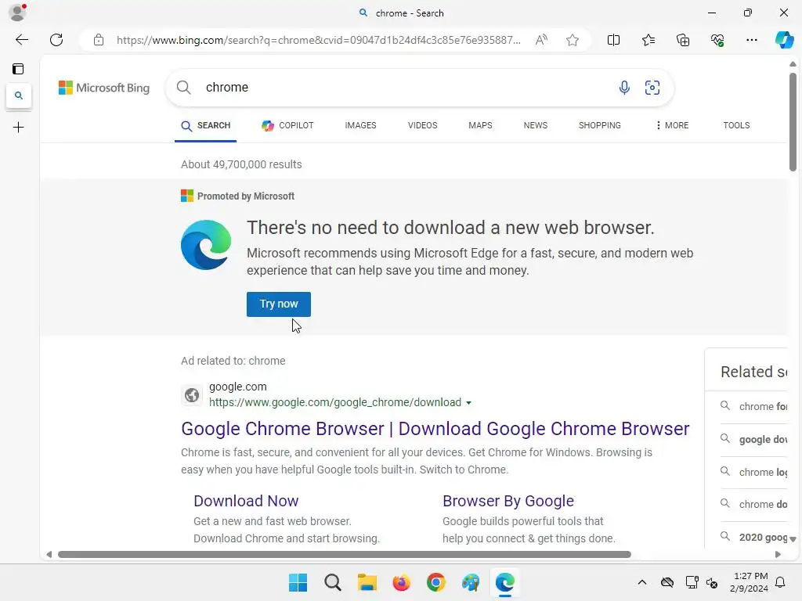Image resolution: width=802 pixels, height=601 pixels.
Task: Activate Read aloud in address bar
Action: (x=541, y=40)
